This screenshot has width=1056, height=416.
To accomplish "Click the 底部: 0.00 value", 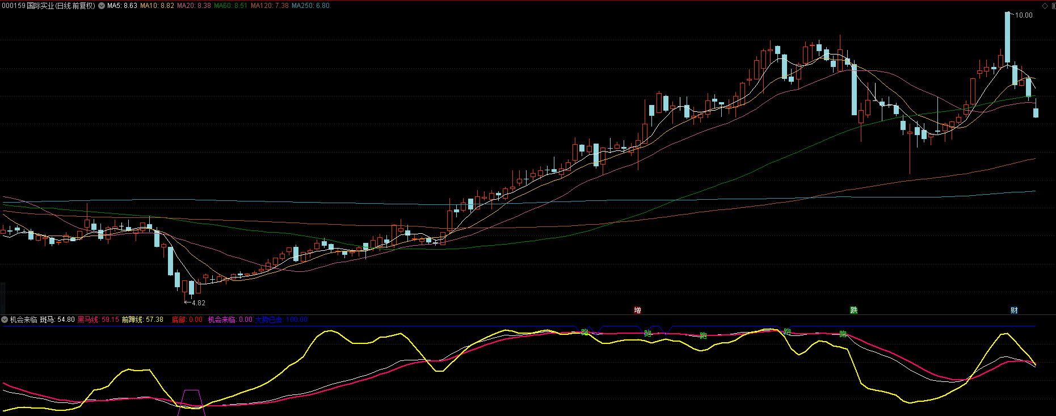I will pyautogui.click(x=187, y=320).
